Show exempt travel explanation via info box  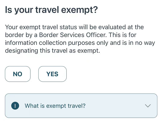pyautogui.click(x=81, y=106)
